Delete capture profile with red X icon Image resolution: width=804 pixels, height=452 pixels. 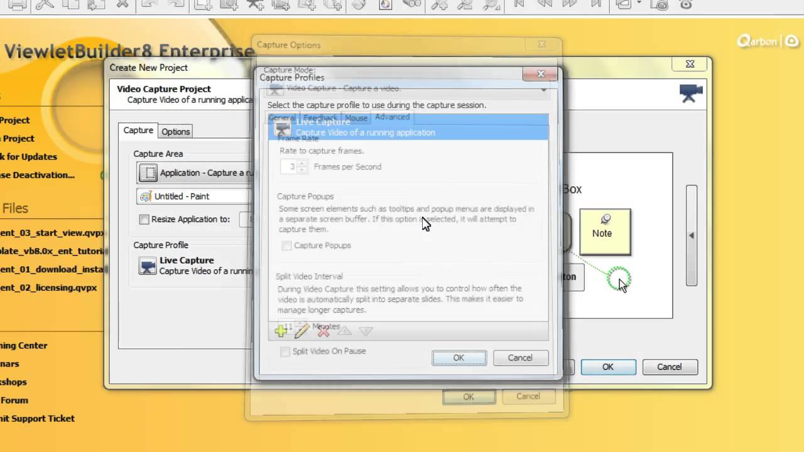(323, 331)
